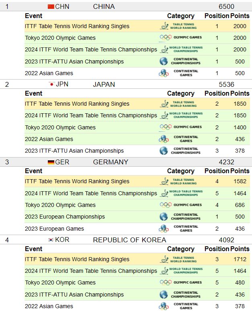Open Japan's 2023 ITTF-ATTU Asian Championships event
This screenshot has width=252, height=311.
(x=74, y=151)
